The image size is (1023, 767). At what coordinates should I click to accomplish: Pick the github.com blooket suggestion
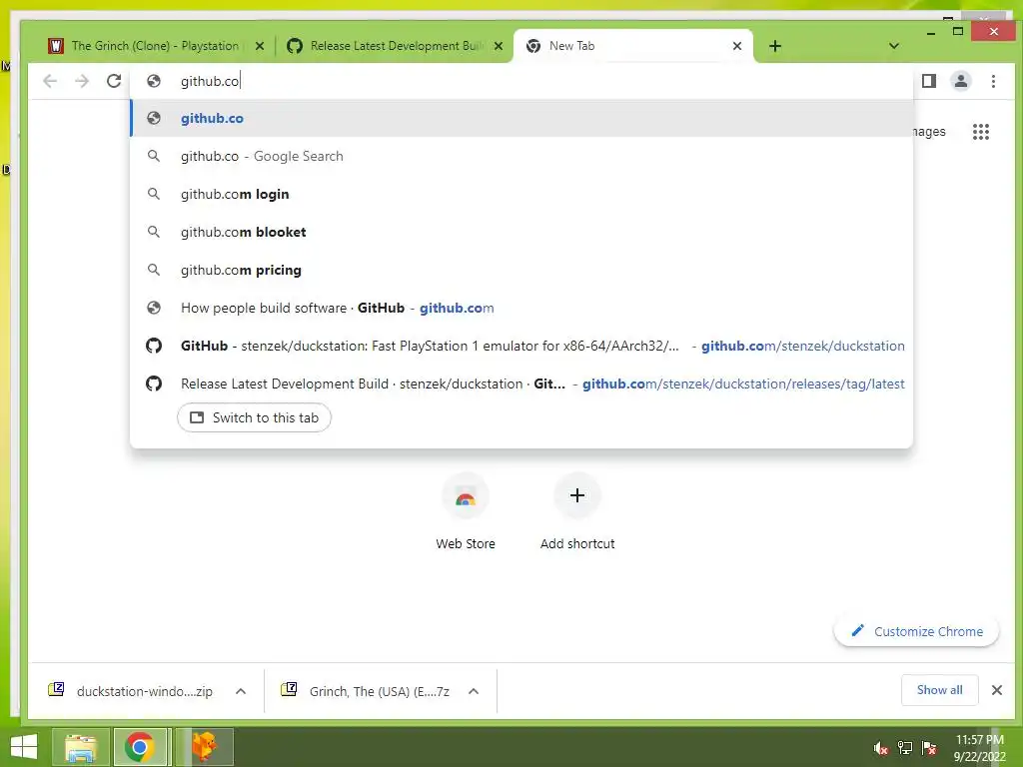pos(521,232)
